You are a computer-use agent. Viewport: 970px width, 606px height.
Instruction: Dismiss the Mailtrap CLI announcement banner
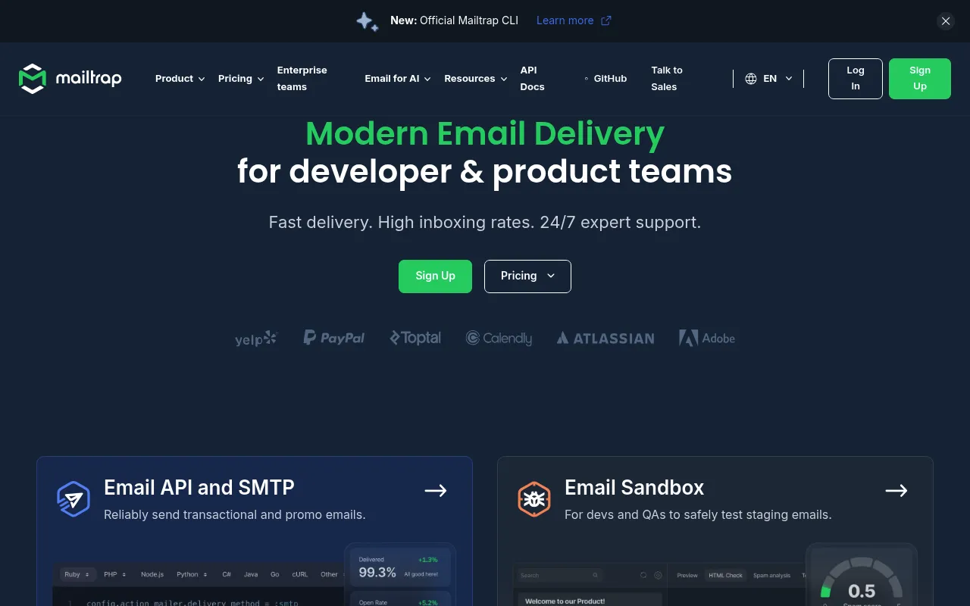[x=946, y=21]
